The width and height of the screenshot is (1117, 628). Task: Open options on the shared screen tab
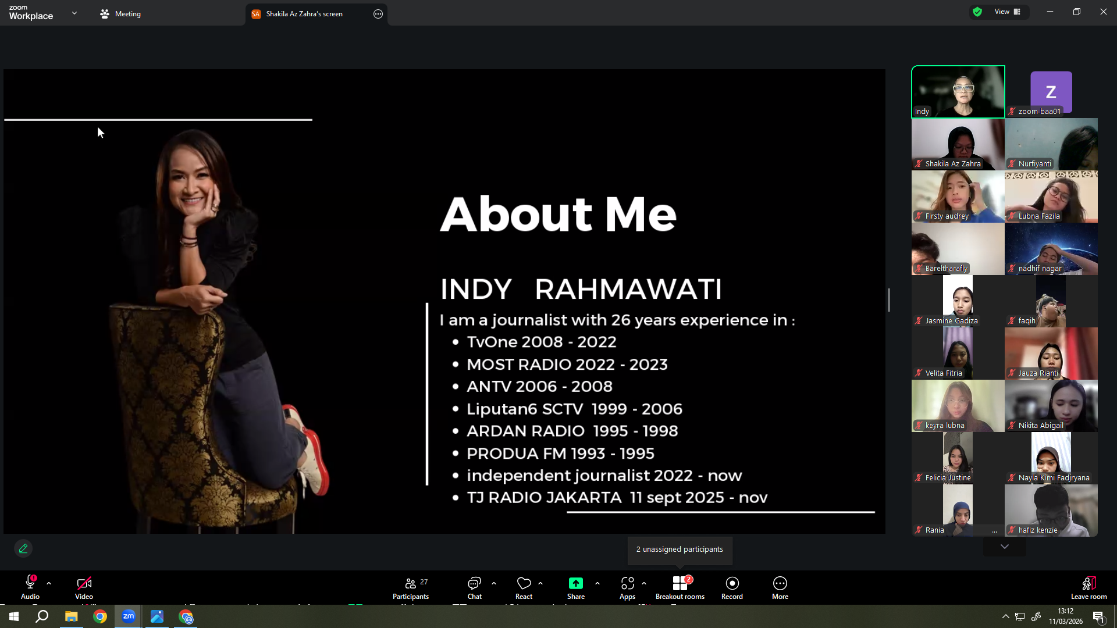tap(378, 14)
